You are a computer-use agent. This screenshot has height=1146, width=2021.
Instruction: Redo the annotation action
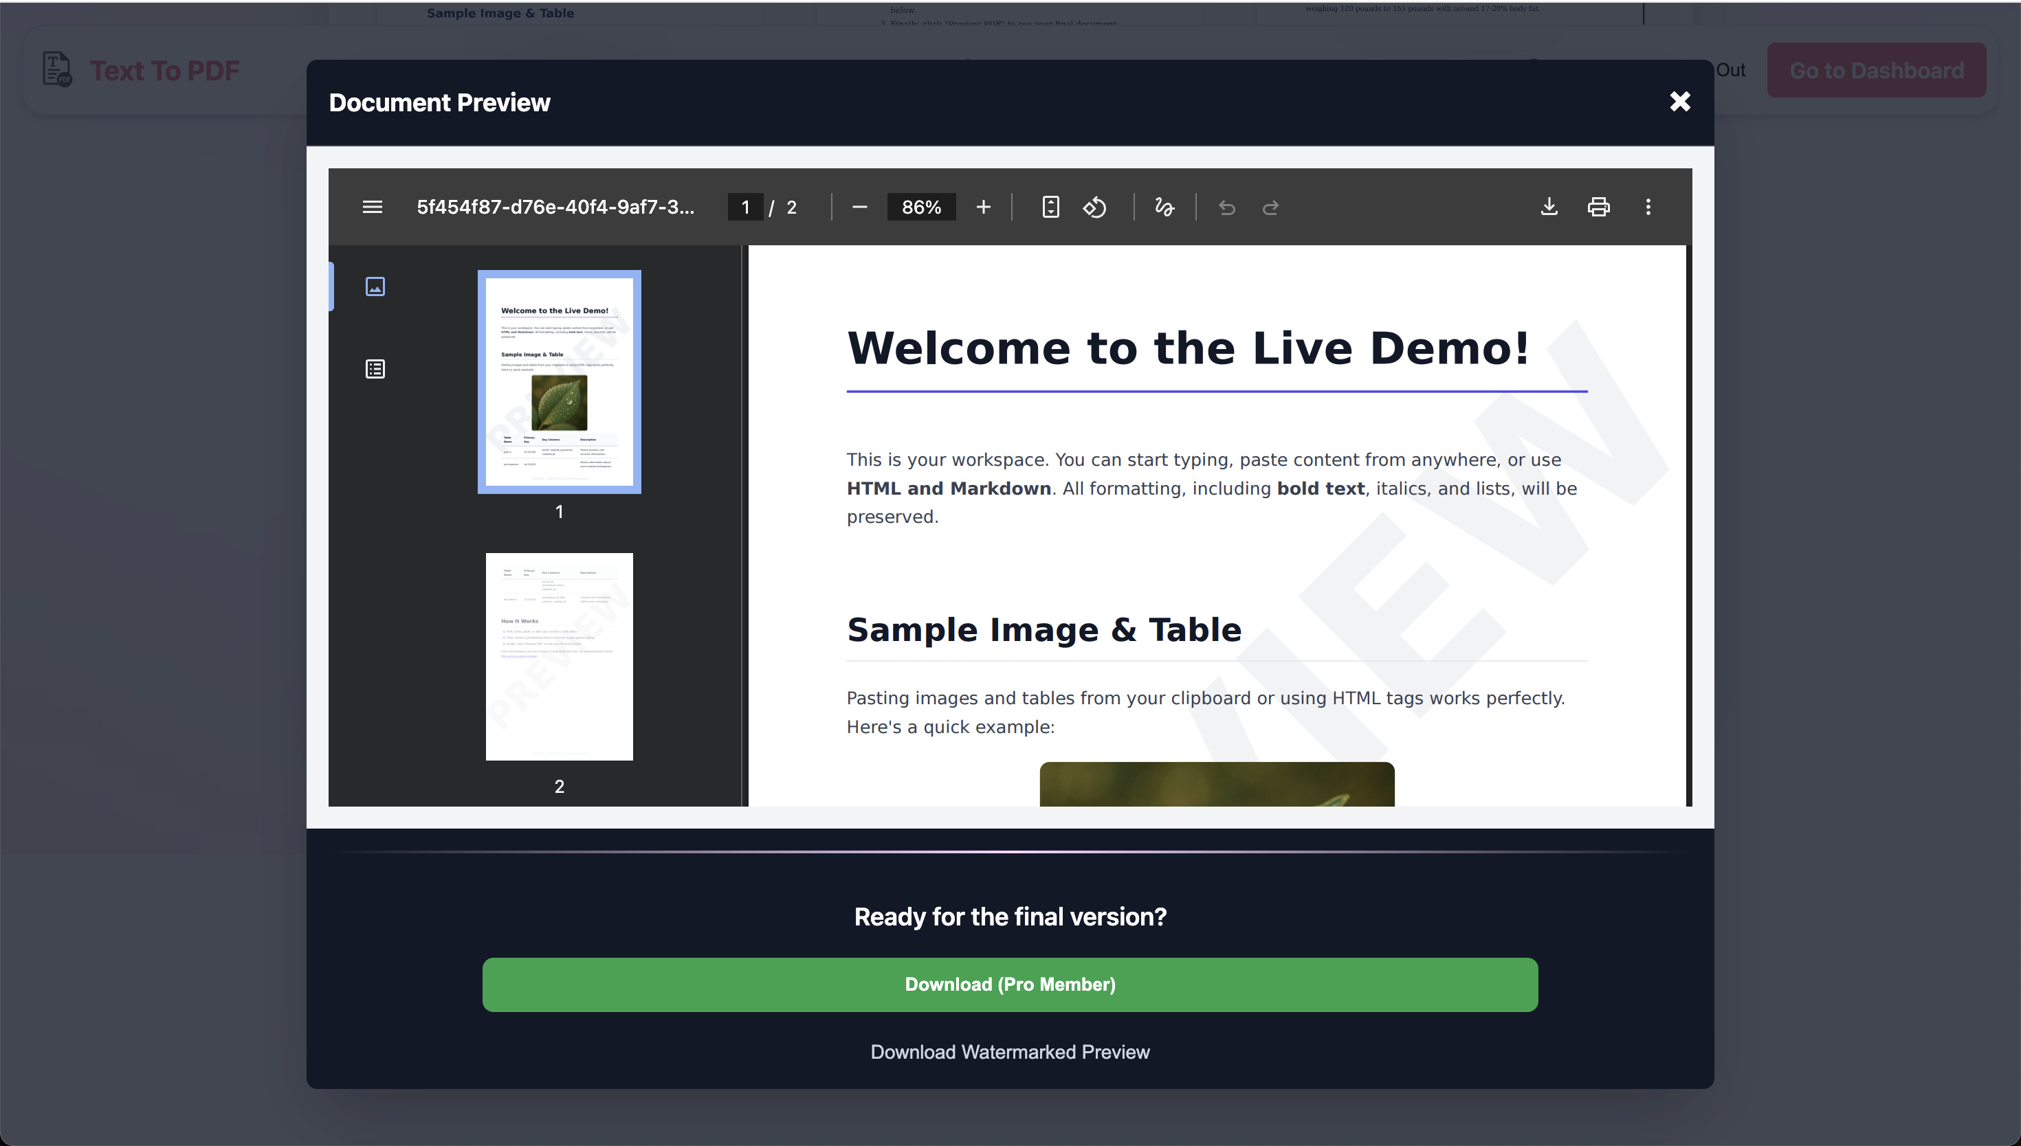(1271, 207)
